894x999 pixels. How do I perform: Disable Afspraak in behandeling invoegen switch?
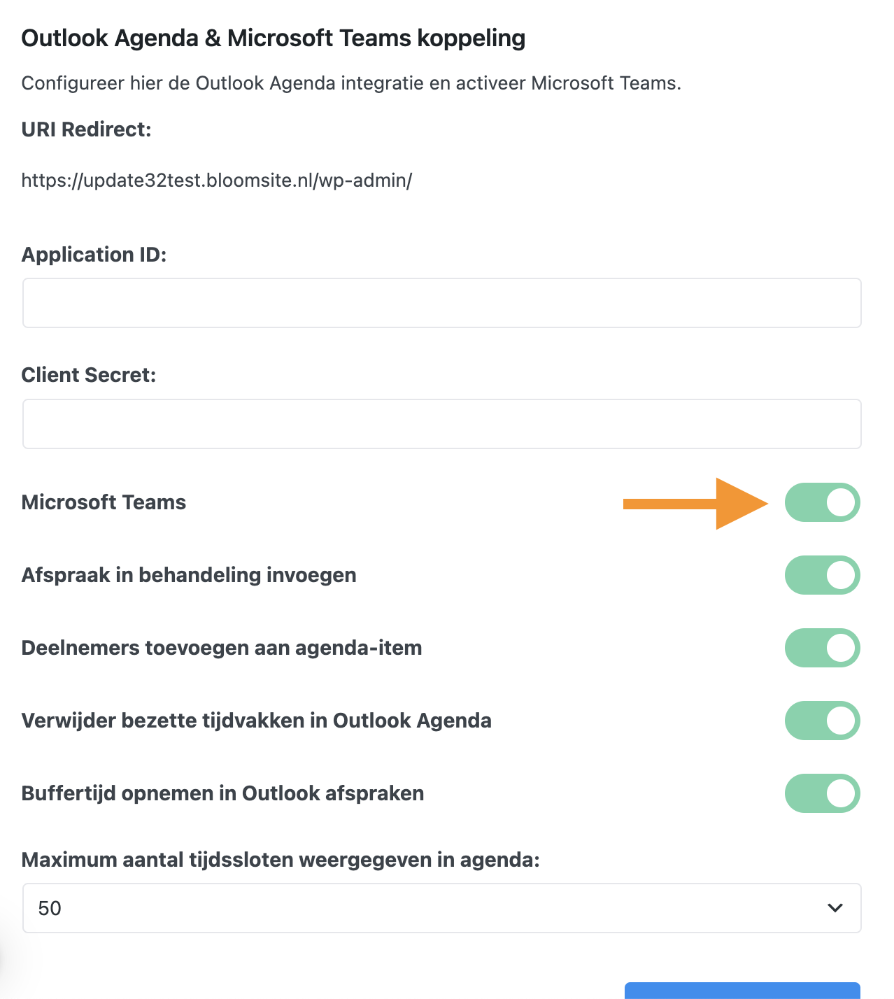point(822,575)
